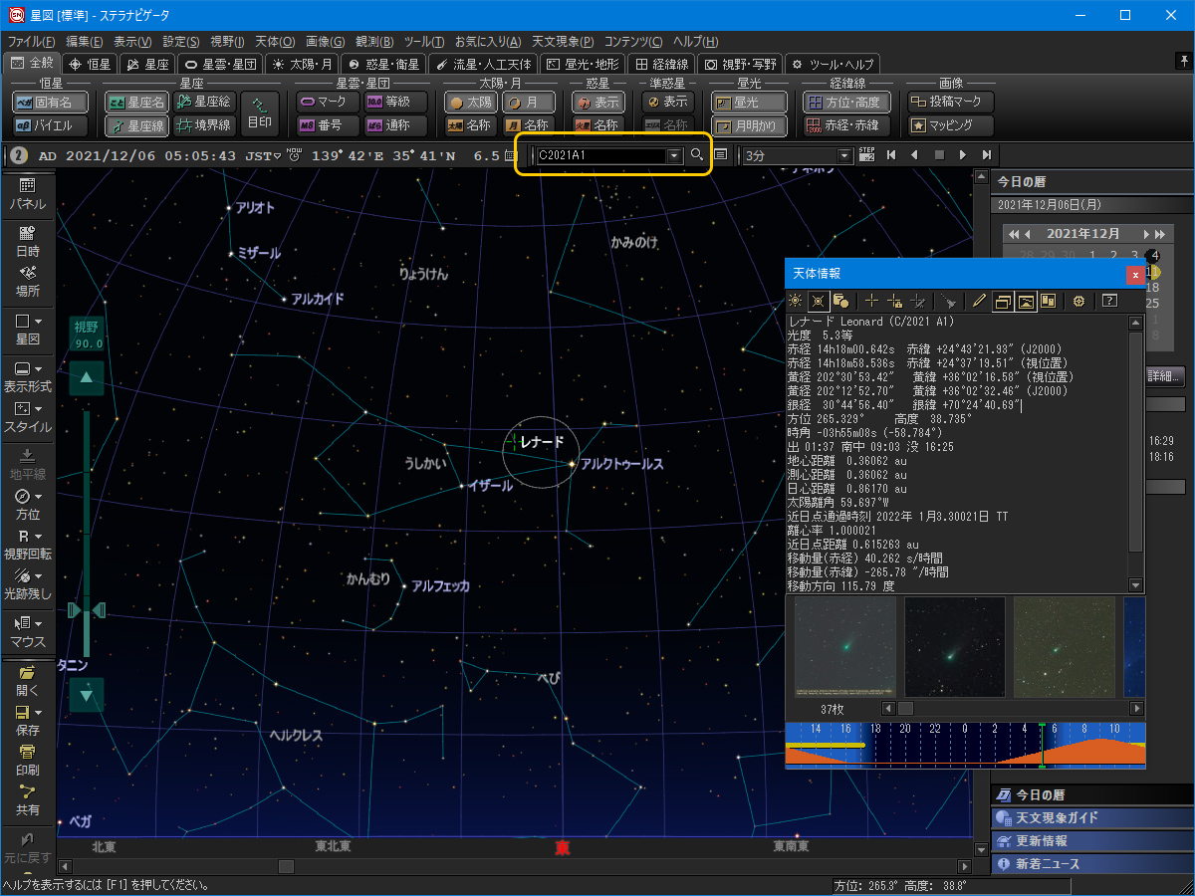Expand the C2021A1 search dropdown
Viewport: 1195px width, 896px height.
pyautogui.click(x=674, y=155)
